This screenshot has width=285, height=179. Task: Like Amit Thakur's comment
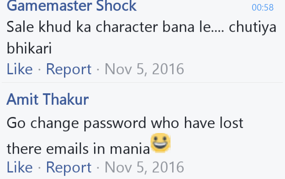(x=20, y=167)
